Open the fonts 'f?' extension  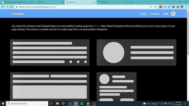[x=169, y=7]
